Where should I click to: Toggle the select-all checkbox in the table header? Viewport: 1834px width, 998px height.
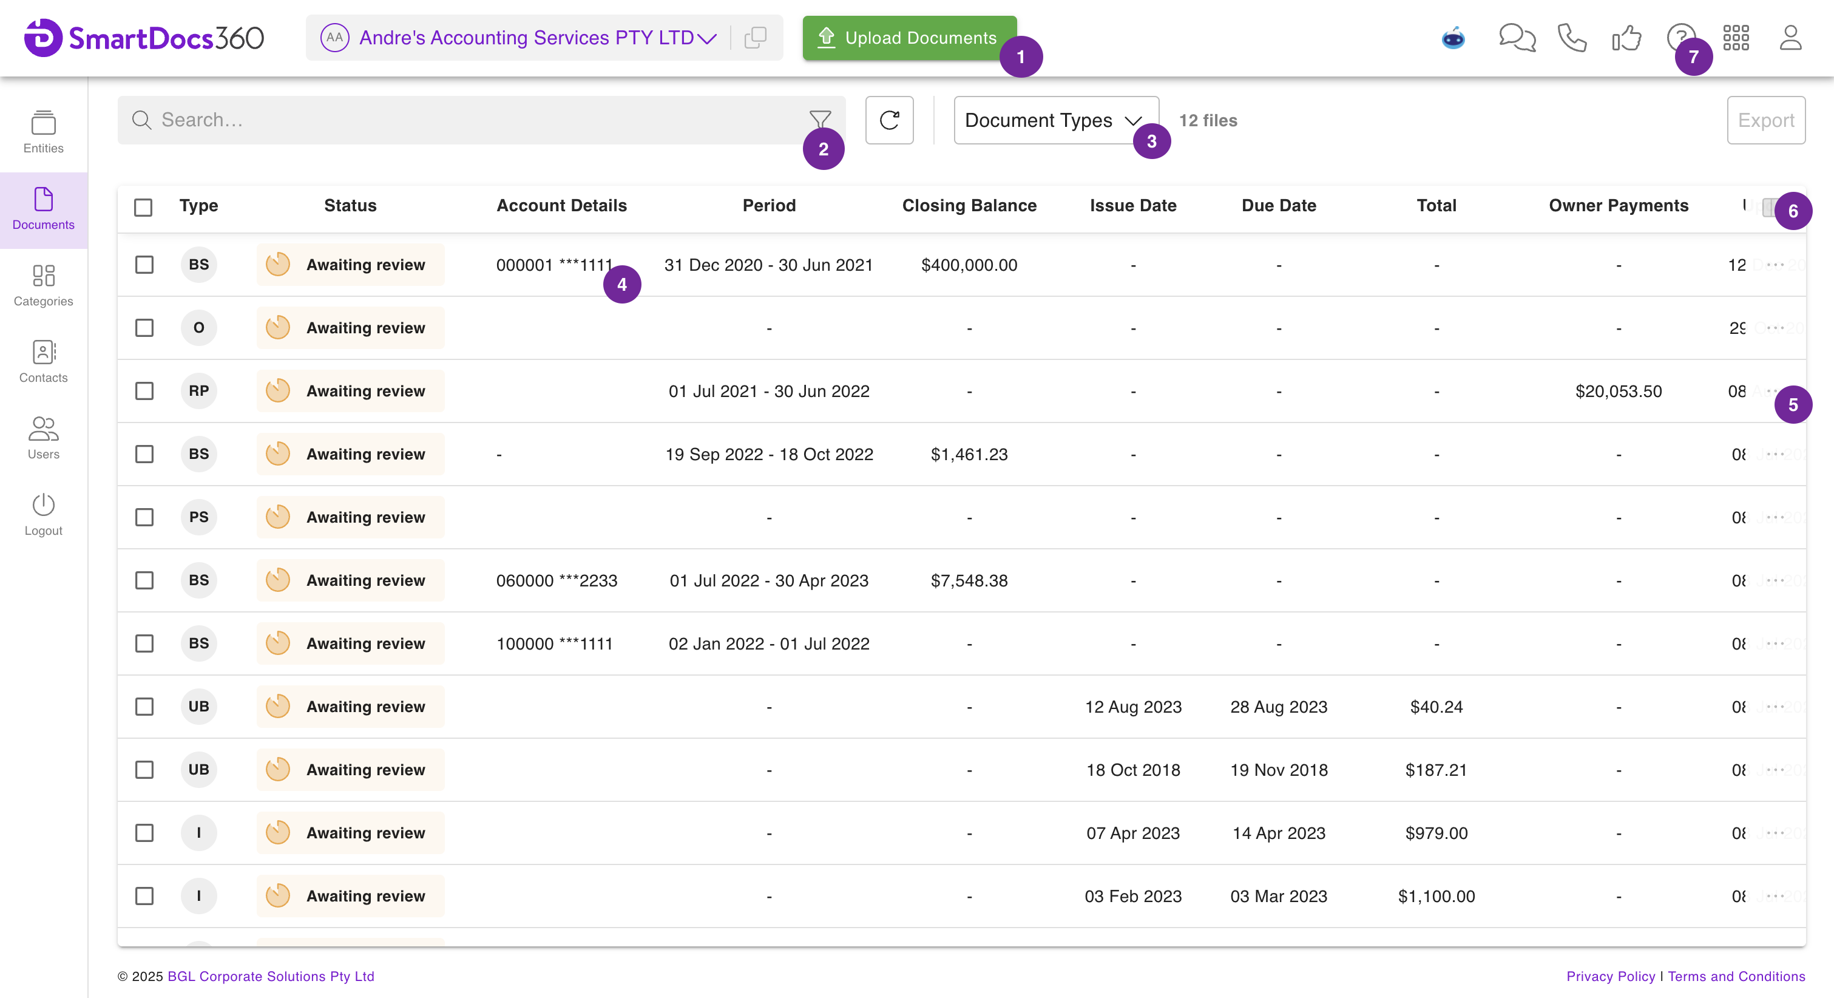tap(143, 206)
